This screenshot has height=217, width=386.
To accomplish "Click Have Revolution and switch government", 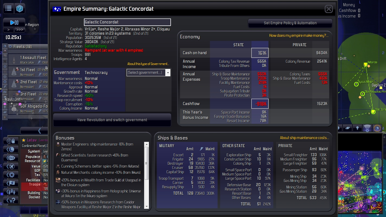I will (x=112, y=120).
